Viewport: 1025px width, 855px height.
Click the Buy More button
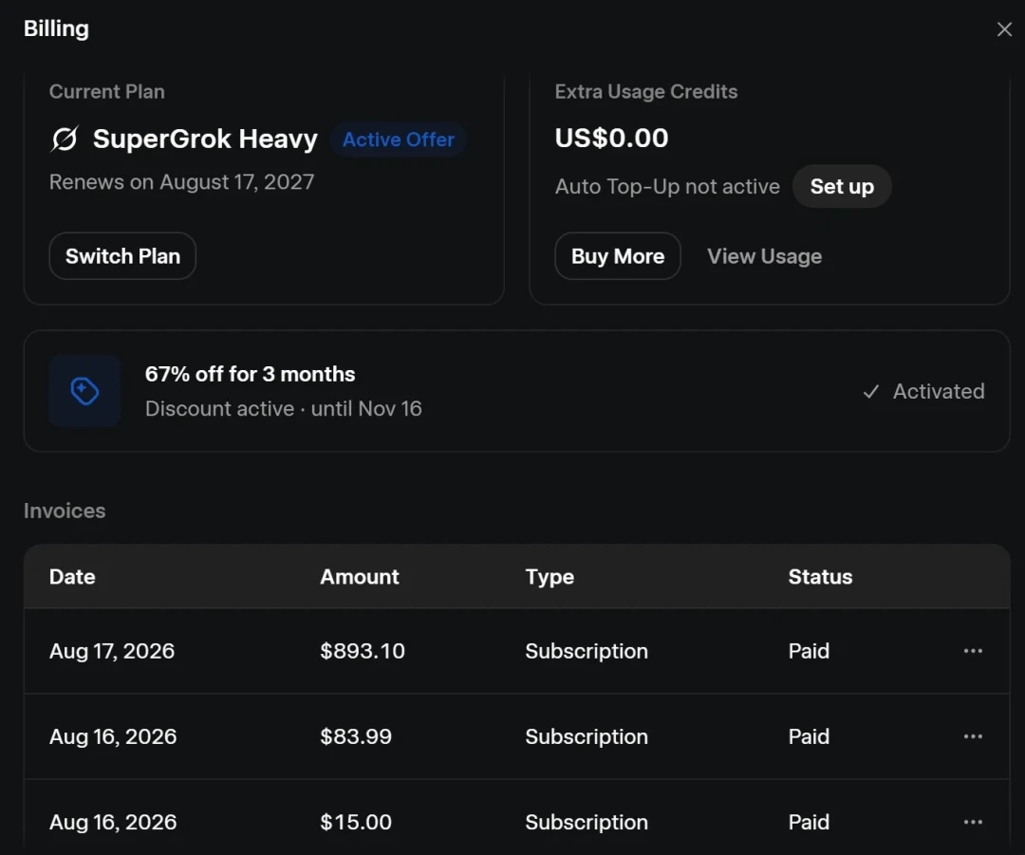point(618,256)
